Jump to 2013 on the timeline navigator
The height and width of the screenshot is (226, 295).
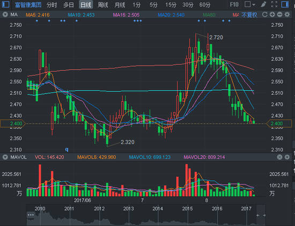click(128, 209)
